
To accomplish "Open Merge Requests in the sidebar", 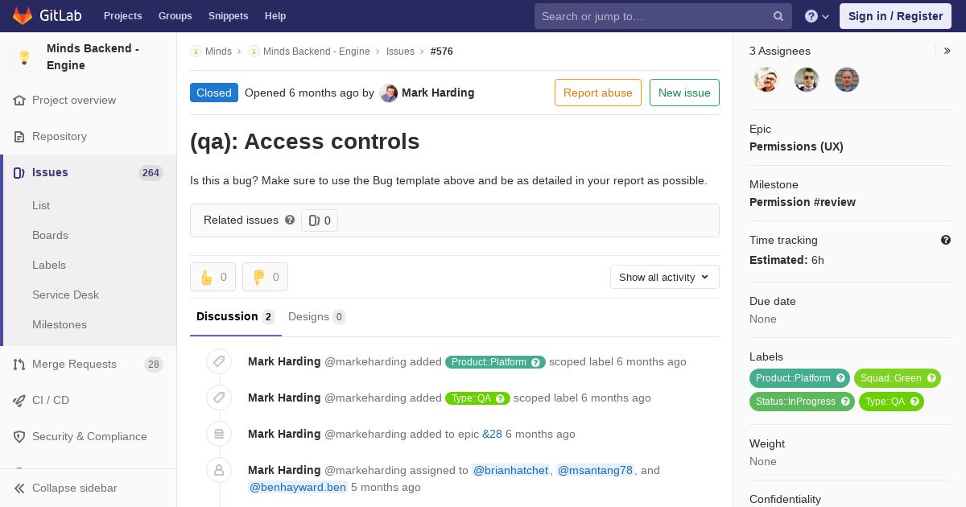I will (74, 365).
